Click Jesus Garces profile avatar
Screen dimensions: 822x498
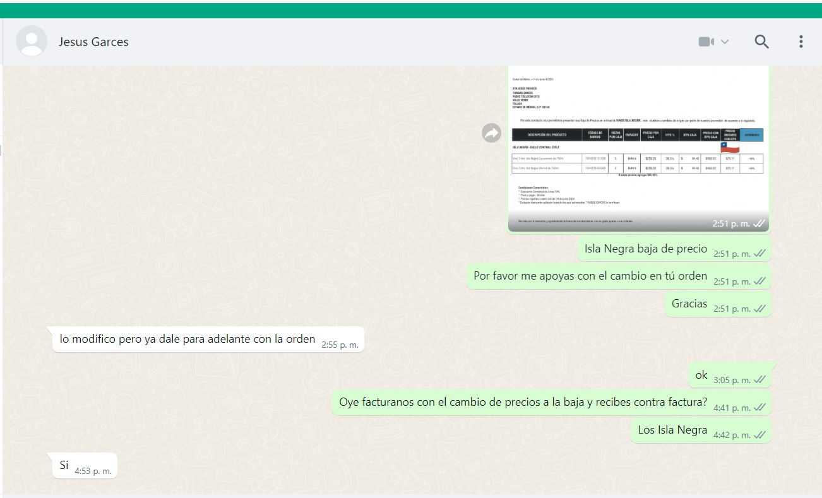click(x=32, y=42)
